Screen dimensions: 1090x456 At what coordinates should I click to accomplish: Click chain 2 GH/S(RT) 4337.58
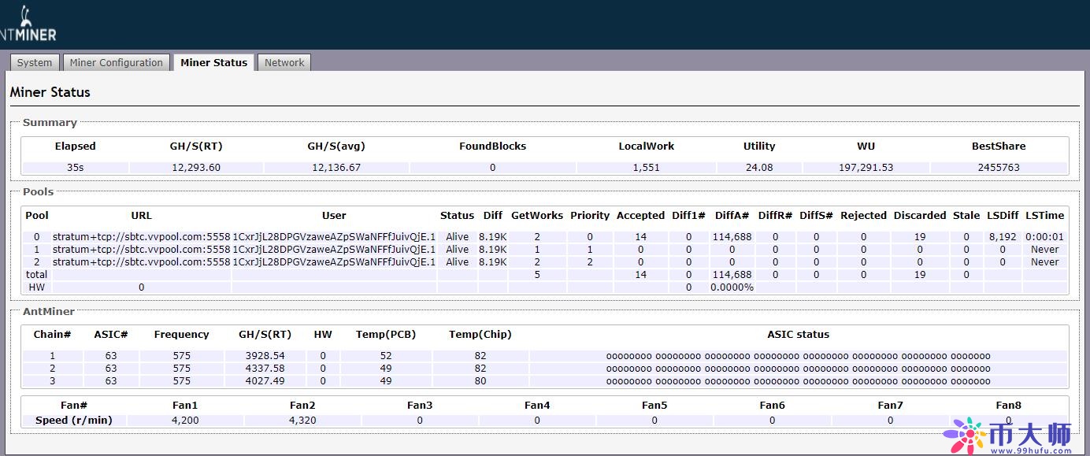(265, 368)
